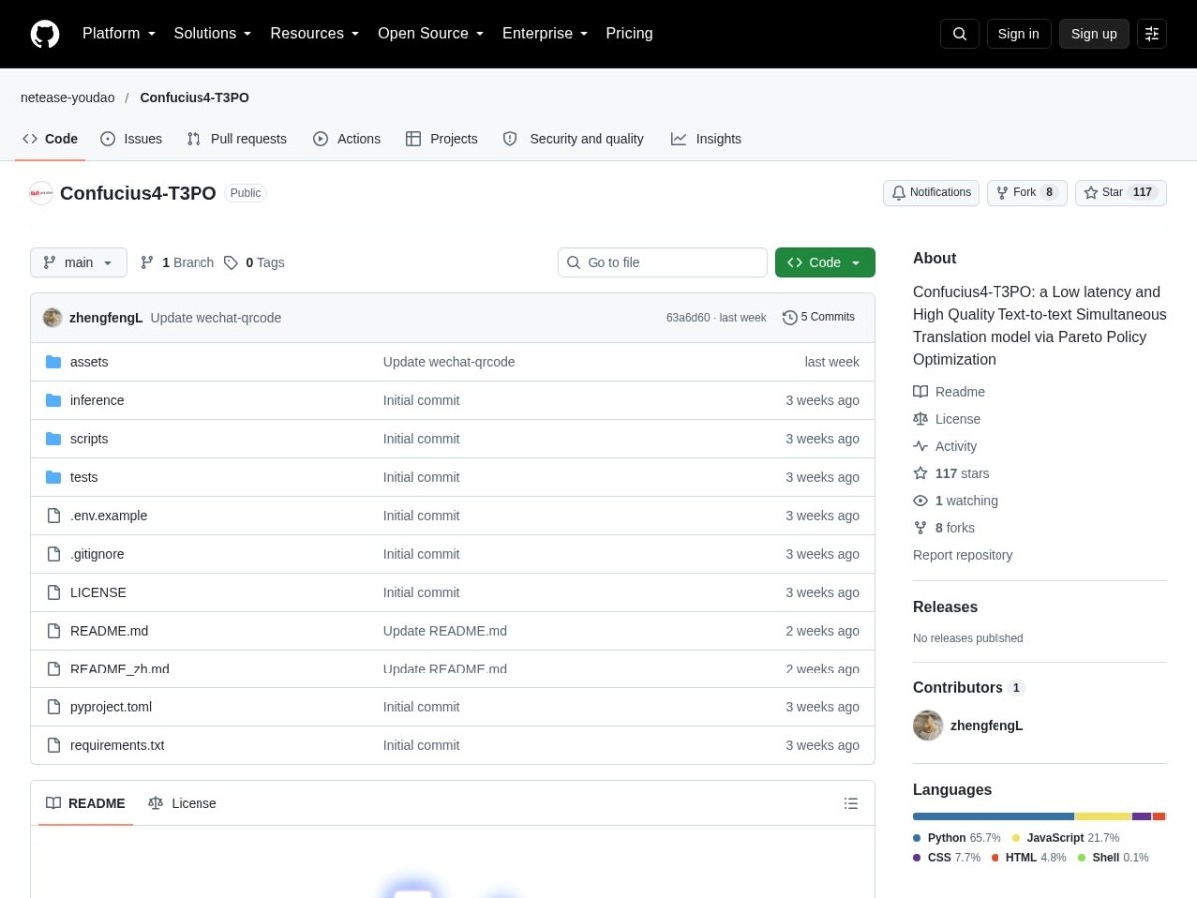Fork the repository

pos(1026,193)
